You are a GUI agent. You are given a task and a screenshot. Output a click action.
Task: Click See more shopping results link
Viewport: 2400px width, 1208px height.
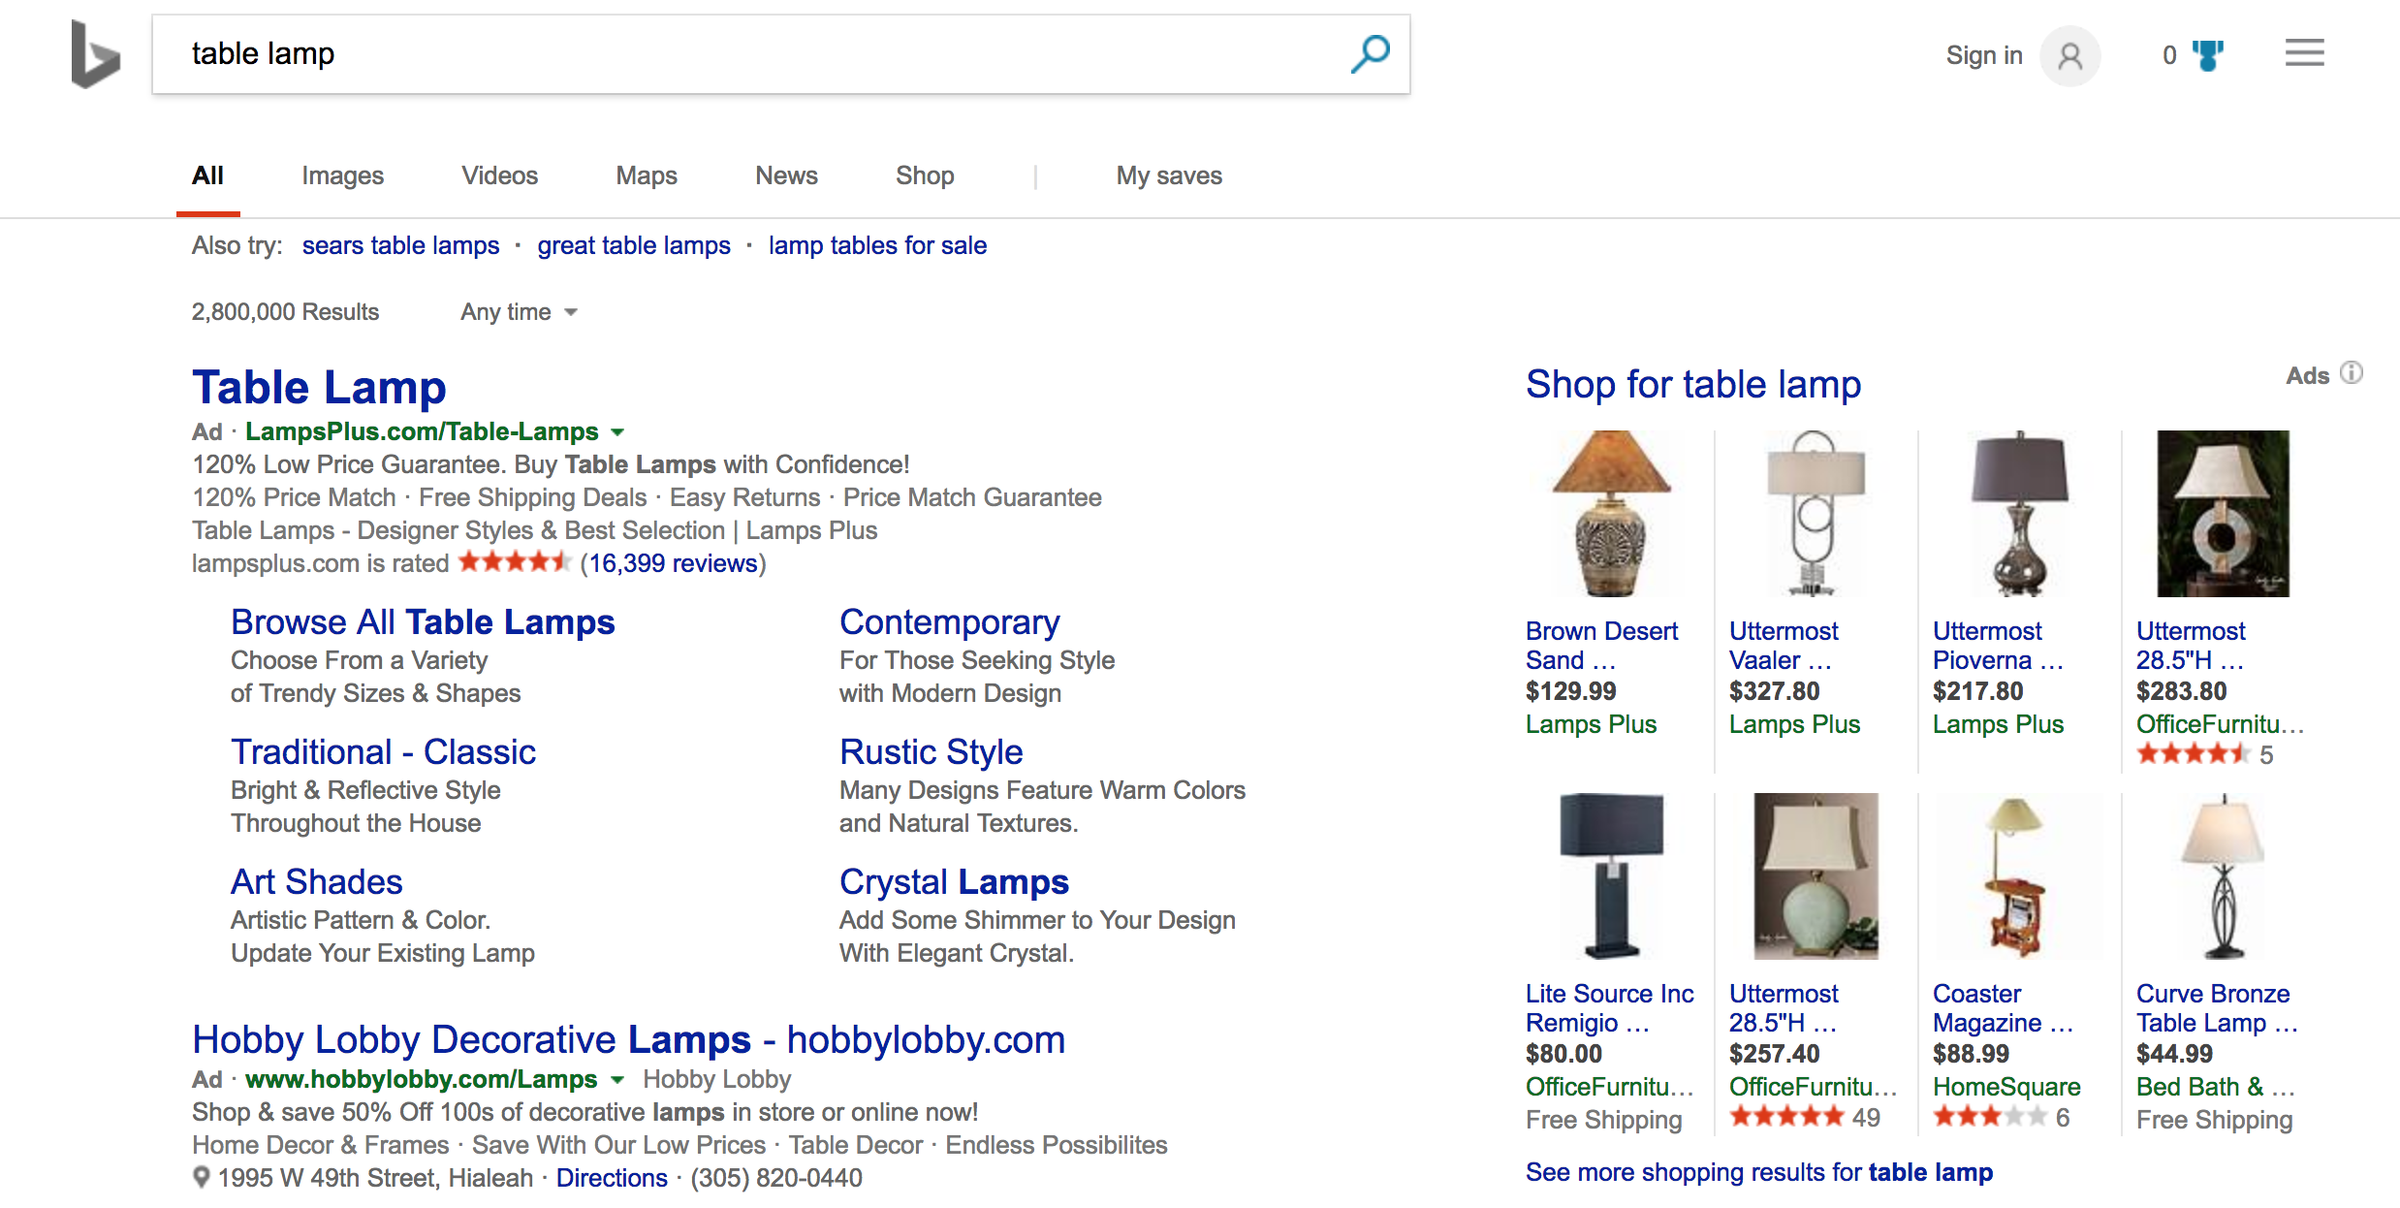[x=1758, y=1172]
